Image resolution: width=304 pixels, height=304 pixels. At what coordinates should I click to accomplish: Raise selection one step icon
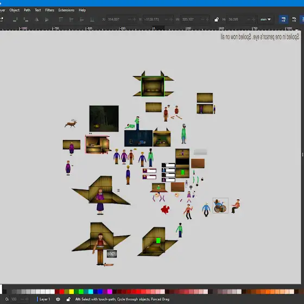[x=71, y=20]
